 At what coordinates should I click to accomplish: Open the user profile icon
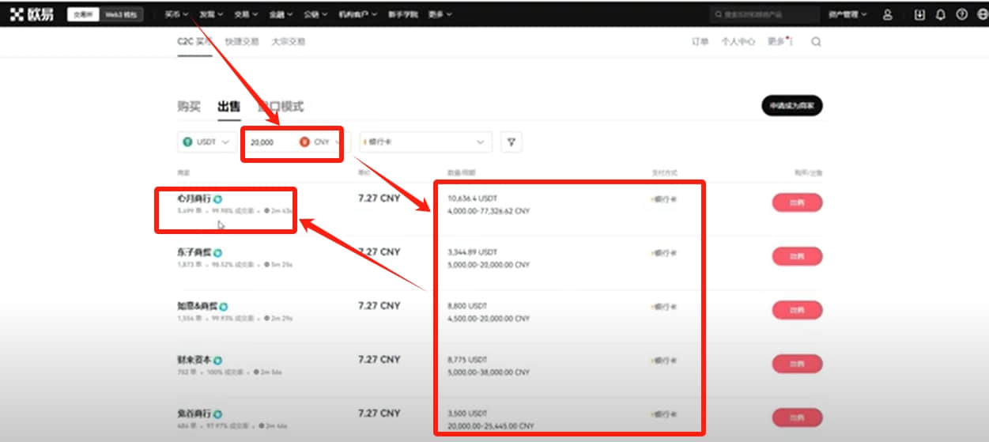click(x=888, y=14)
